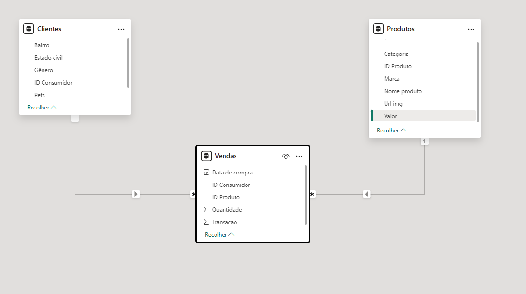This screenshot has height=294, width=526.
Task: Click the Nome produto field in Produtos
Action: pos(403,91)
